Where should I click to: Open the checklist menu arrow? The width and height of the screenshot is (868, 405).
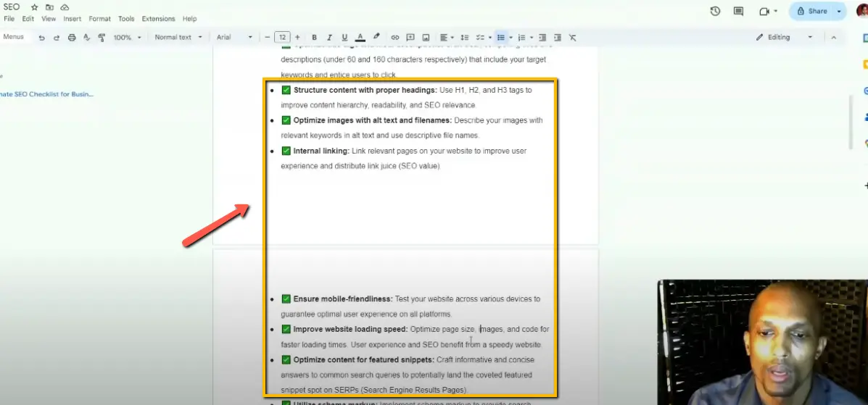(489, 38)
